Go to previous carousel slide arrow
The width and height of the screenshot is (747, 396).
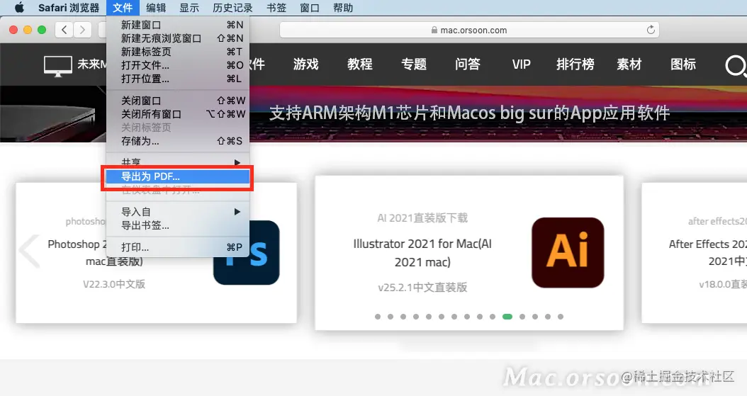coord(29,250)
